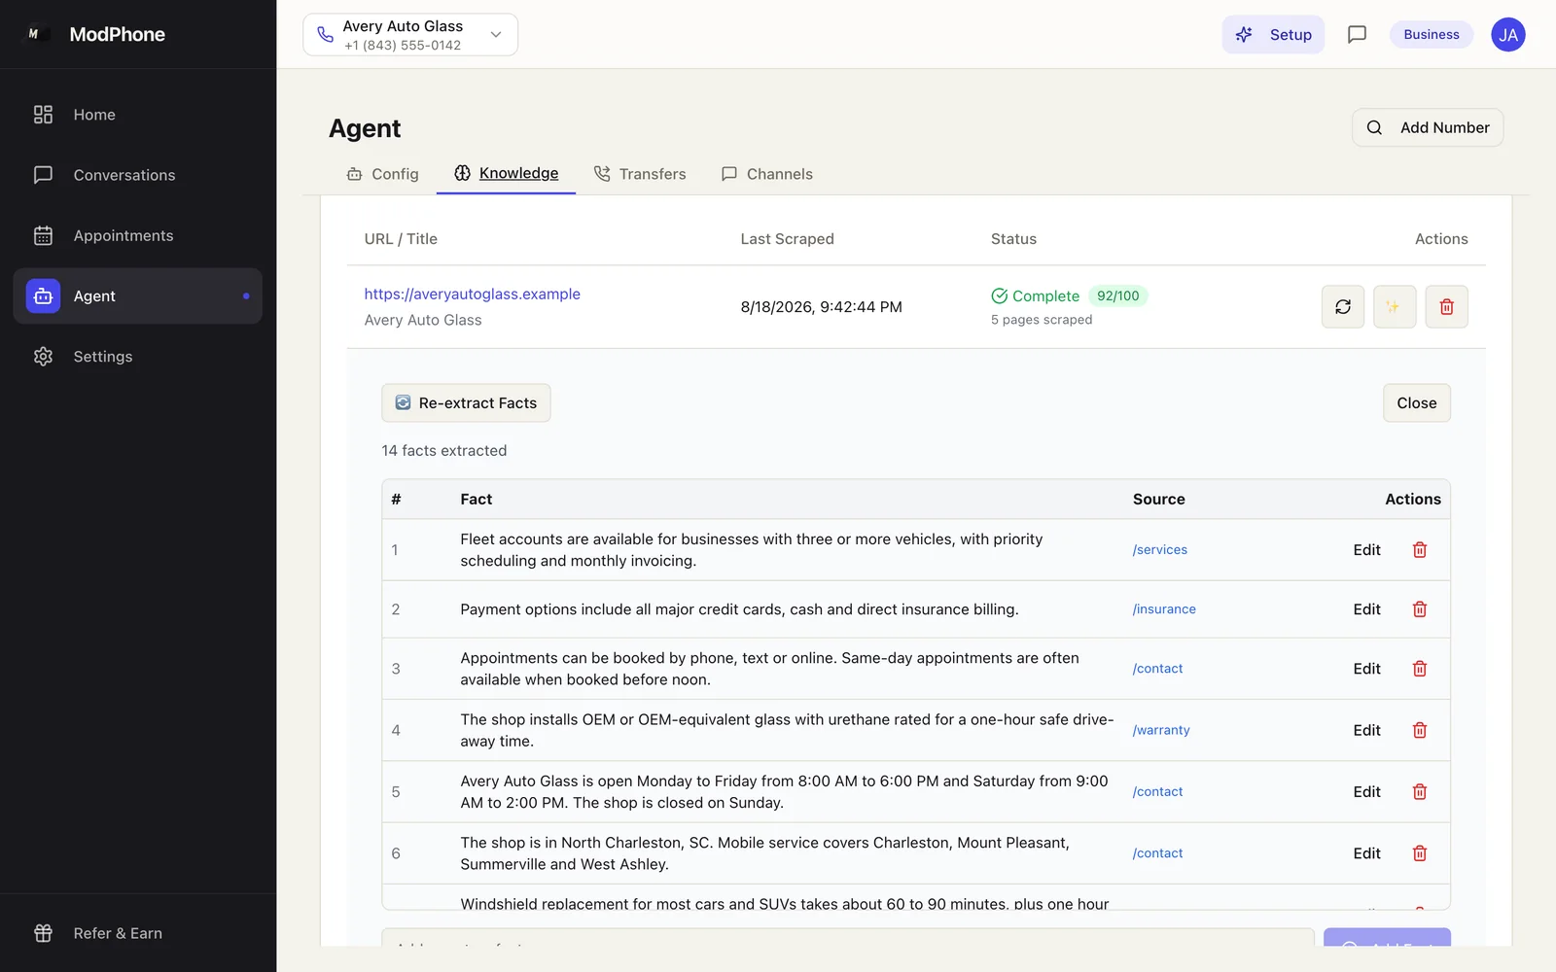Edit fact 1 about fleet accounts

pos(1366,550)
